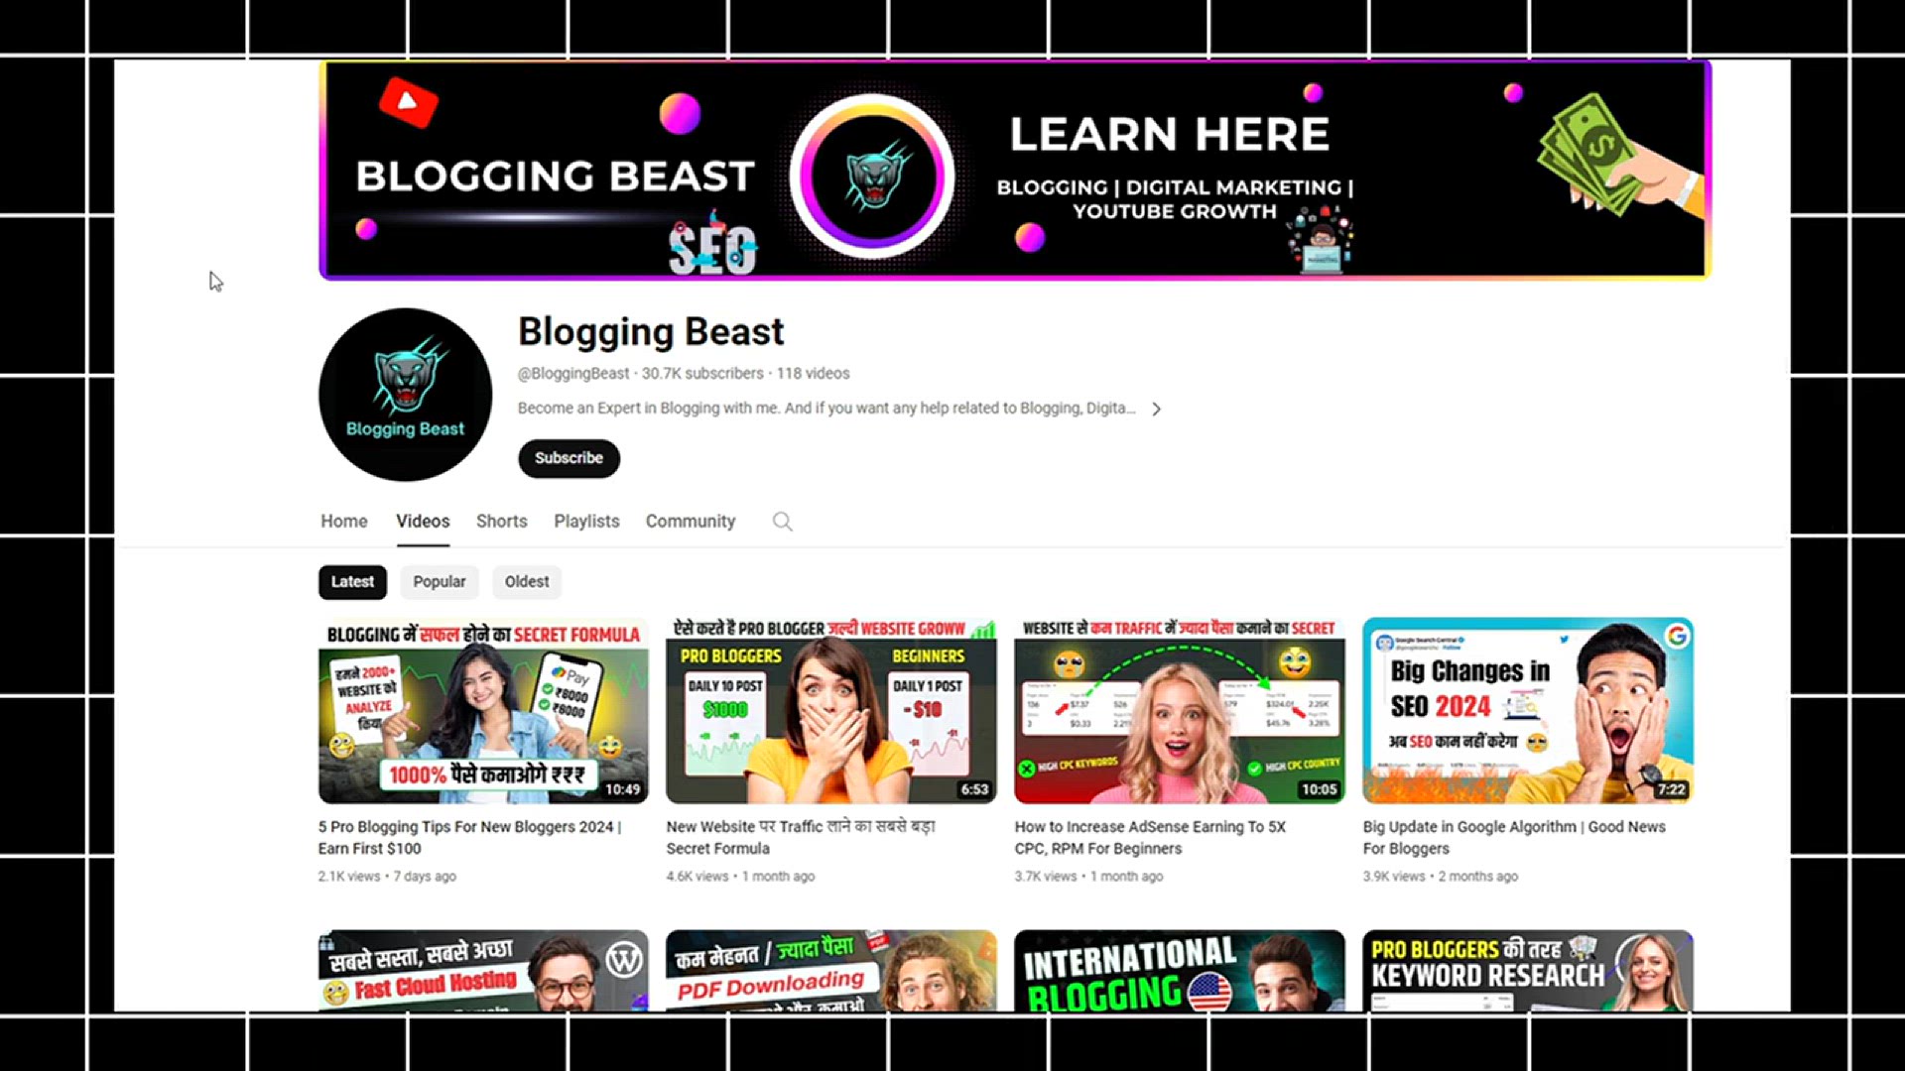
Task: Open the PDF Downloading video thumbnail
Action: (x=831, y=971)
